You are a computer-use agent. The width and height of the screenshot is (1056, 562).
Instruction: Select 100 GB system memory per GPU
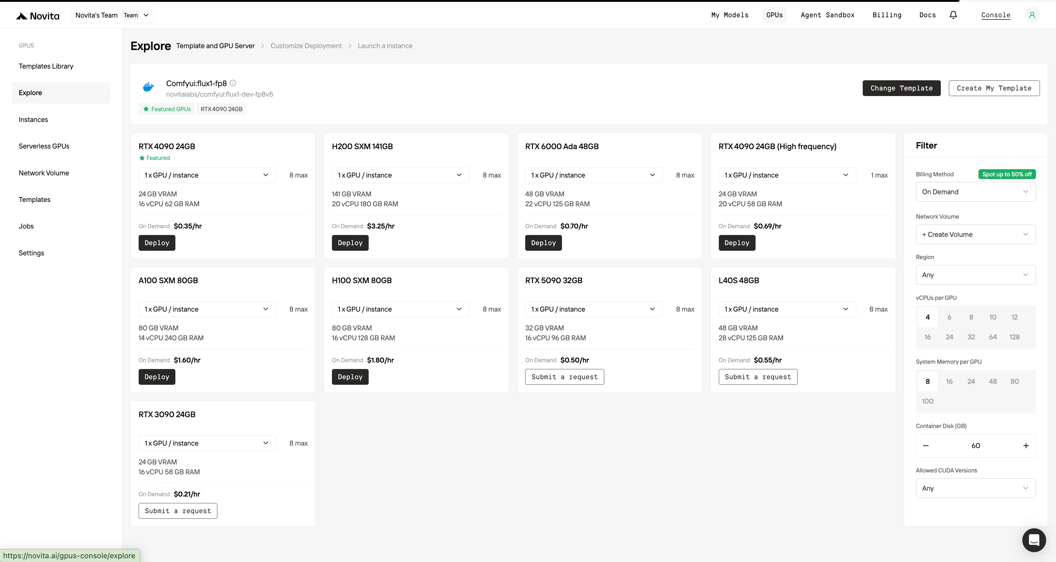[928, 401]
